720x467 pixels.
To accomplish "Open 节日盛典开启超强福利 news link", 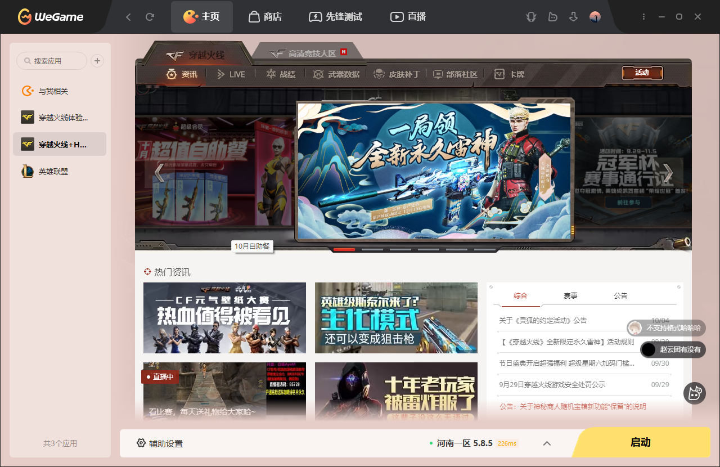I will [567, 363].
